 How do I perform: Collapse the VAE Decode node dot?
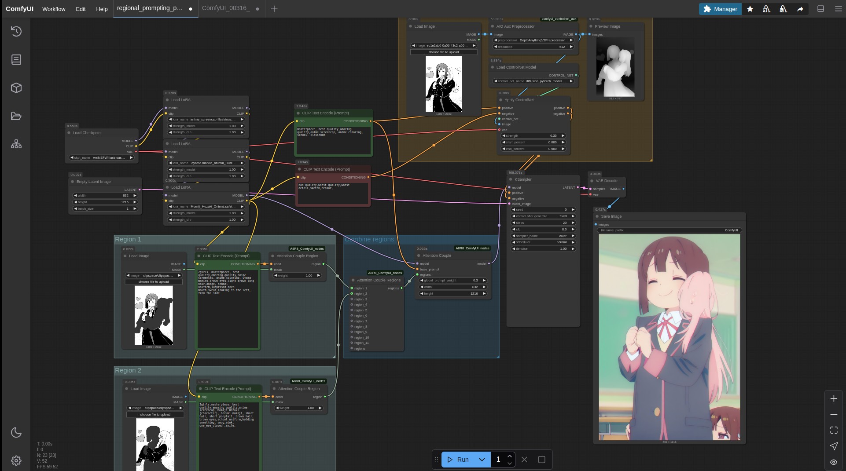592,181
